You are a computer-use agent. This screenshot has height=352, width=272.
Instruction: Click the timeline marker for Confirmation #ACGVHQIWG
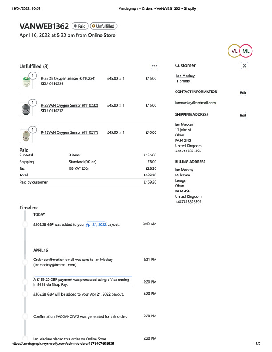[25, 316]
